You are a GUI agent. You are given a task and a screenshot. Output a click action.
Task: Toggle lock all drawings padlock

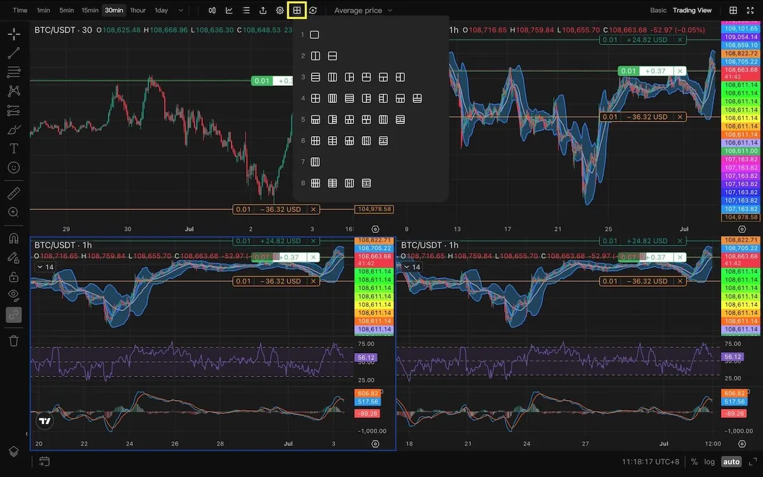coord(14,277)
